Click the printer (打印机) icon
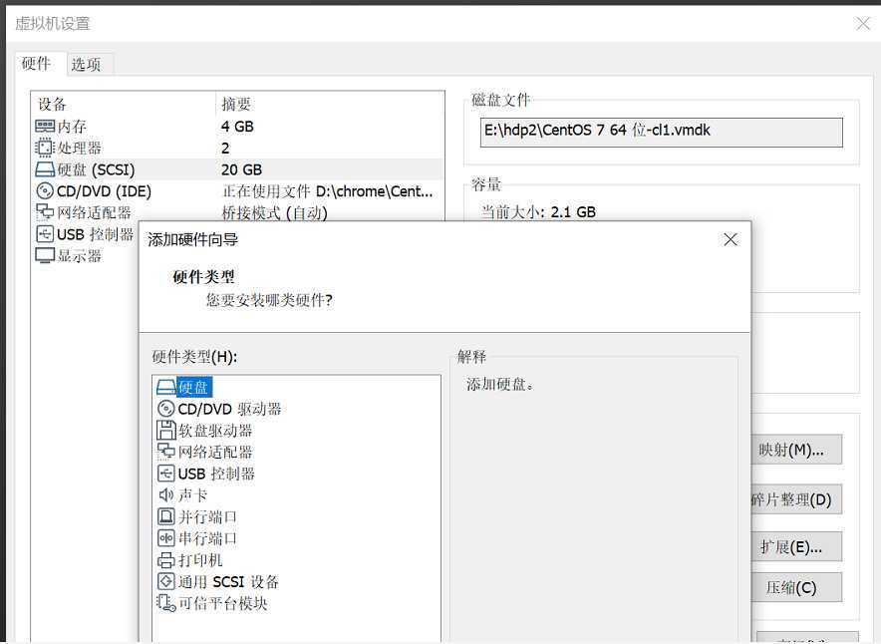The width and height of the screenshot is (881, 644). click(166, 559)
